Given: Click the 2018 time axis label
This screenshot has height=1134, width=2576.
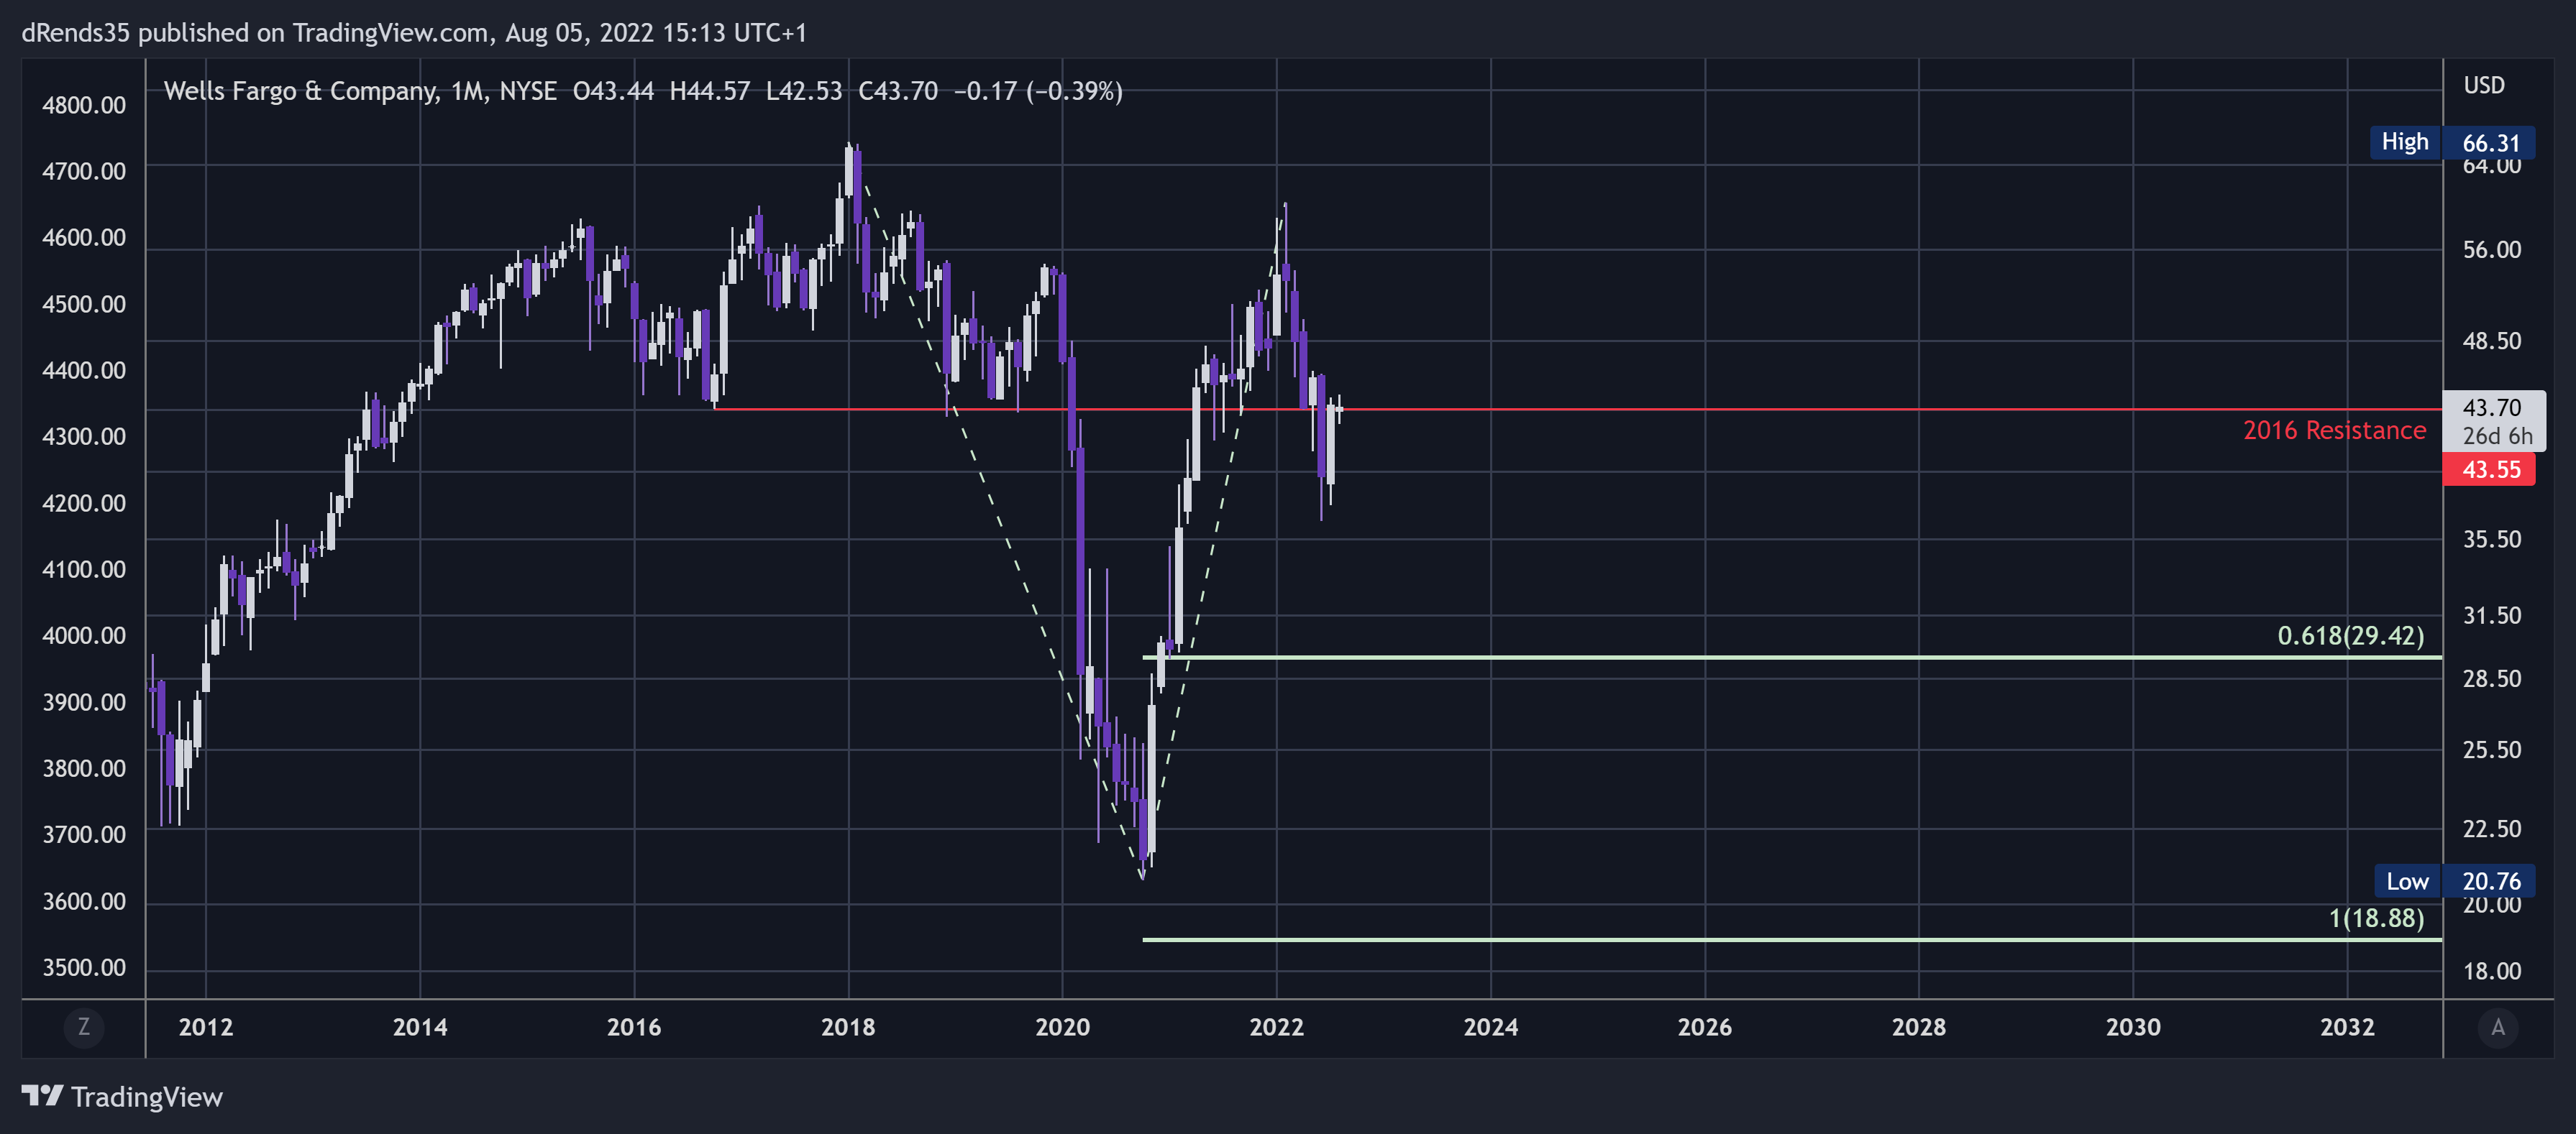Looking at the screenshot, I should click(848, 1026).
